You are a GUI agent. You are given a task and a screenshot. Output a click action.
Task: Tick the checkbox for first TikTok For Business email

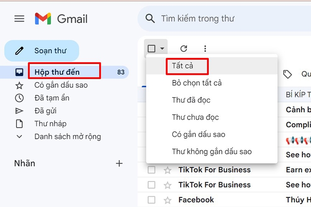[x=151, y=170]
